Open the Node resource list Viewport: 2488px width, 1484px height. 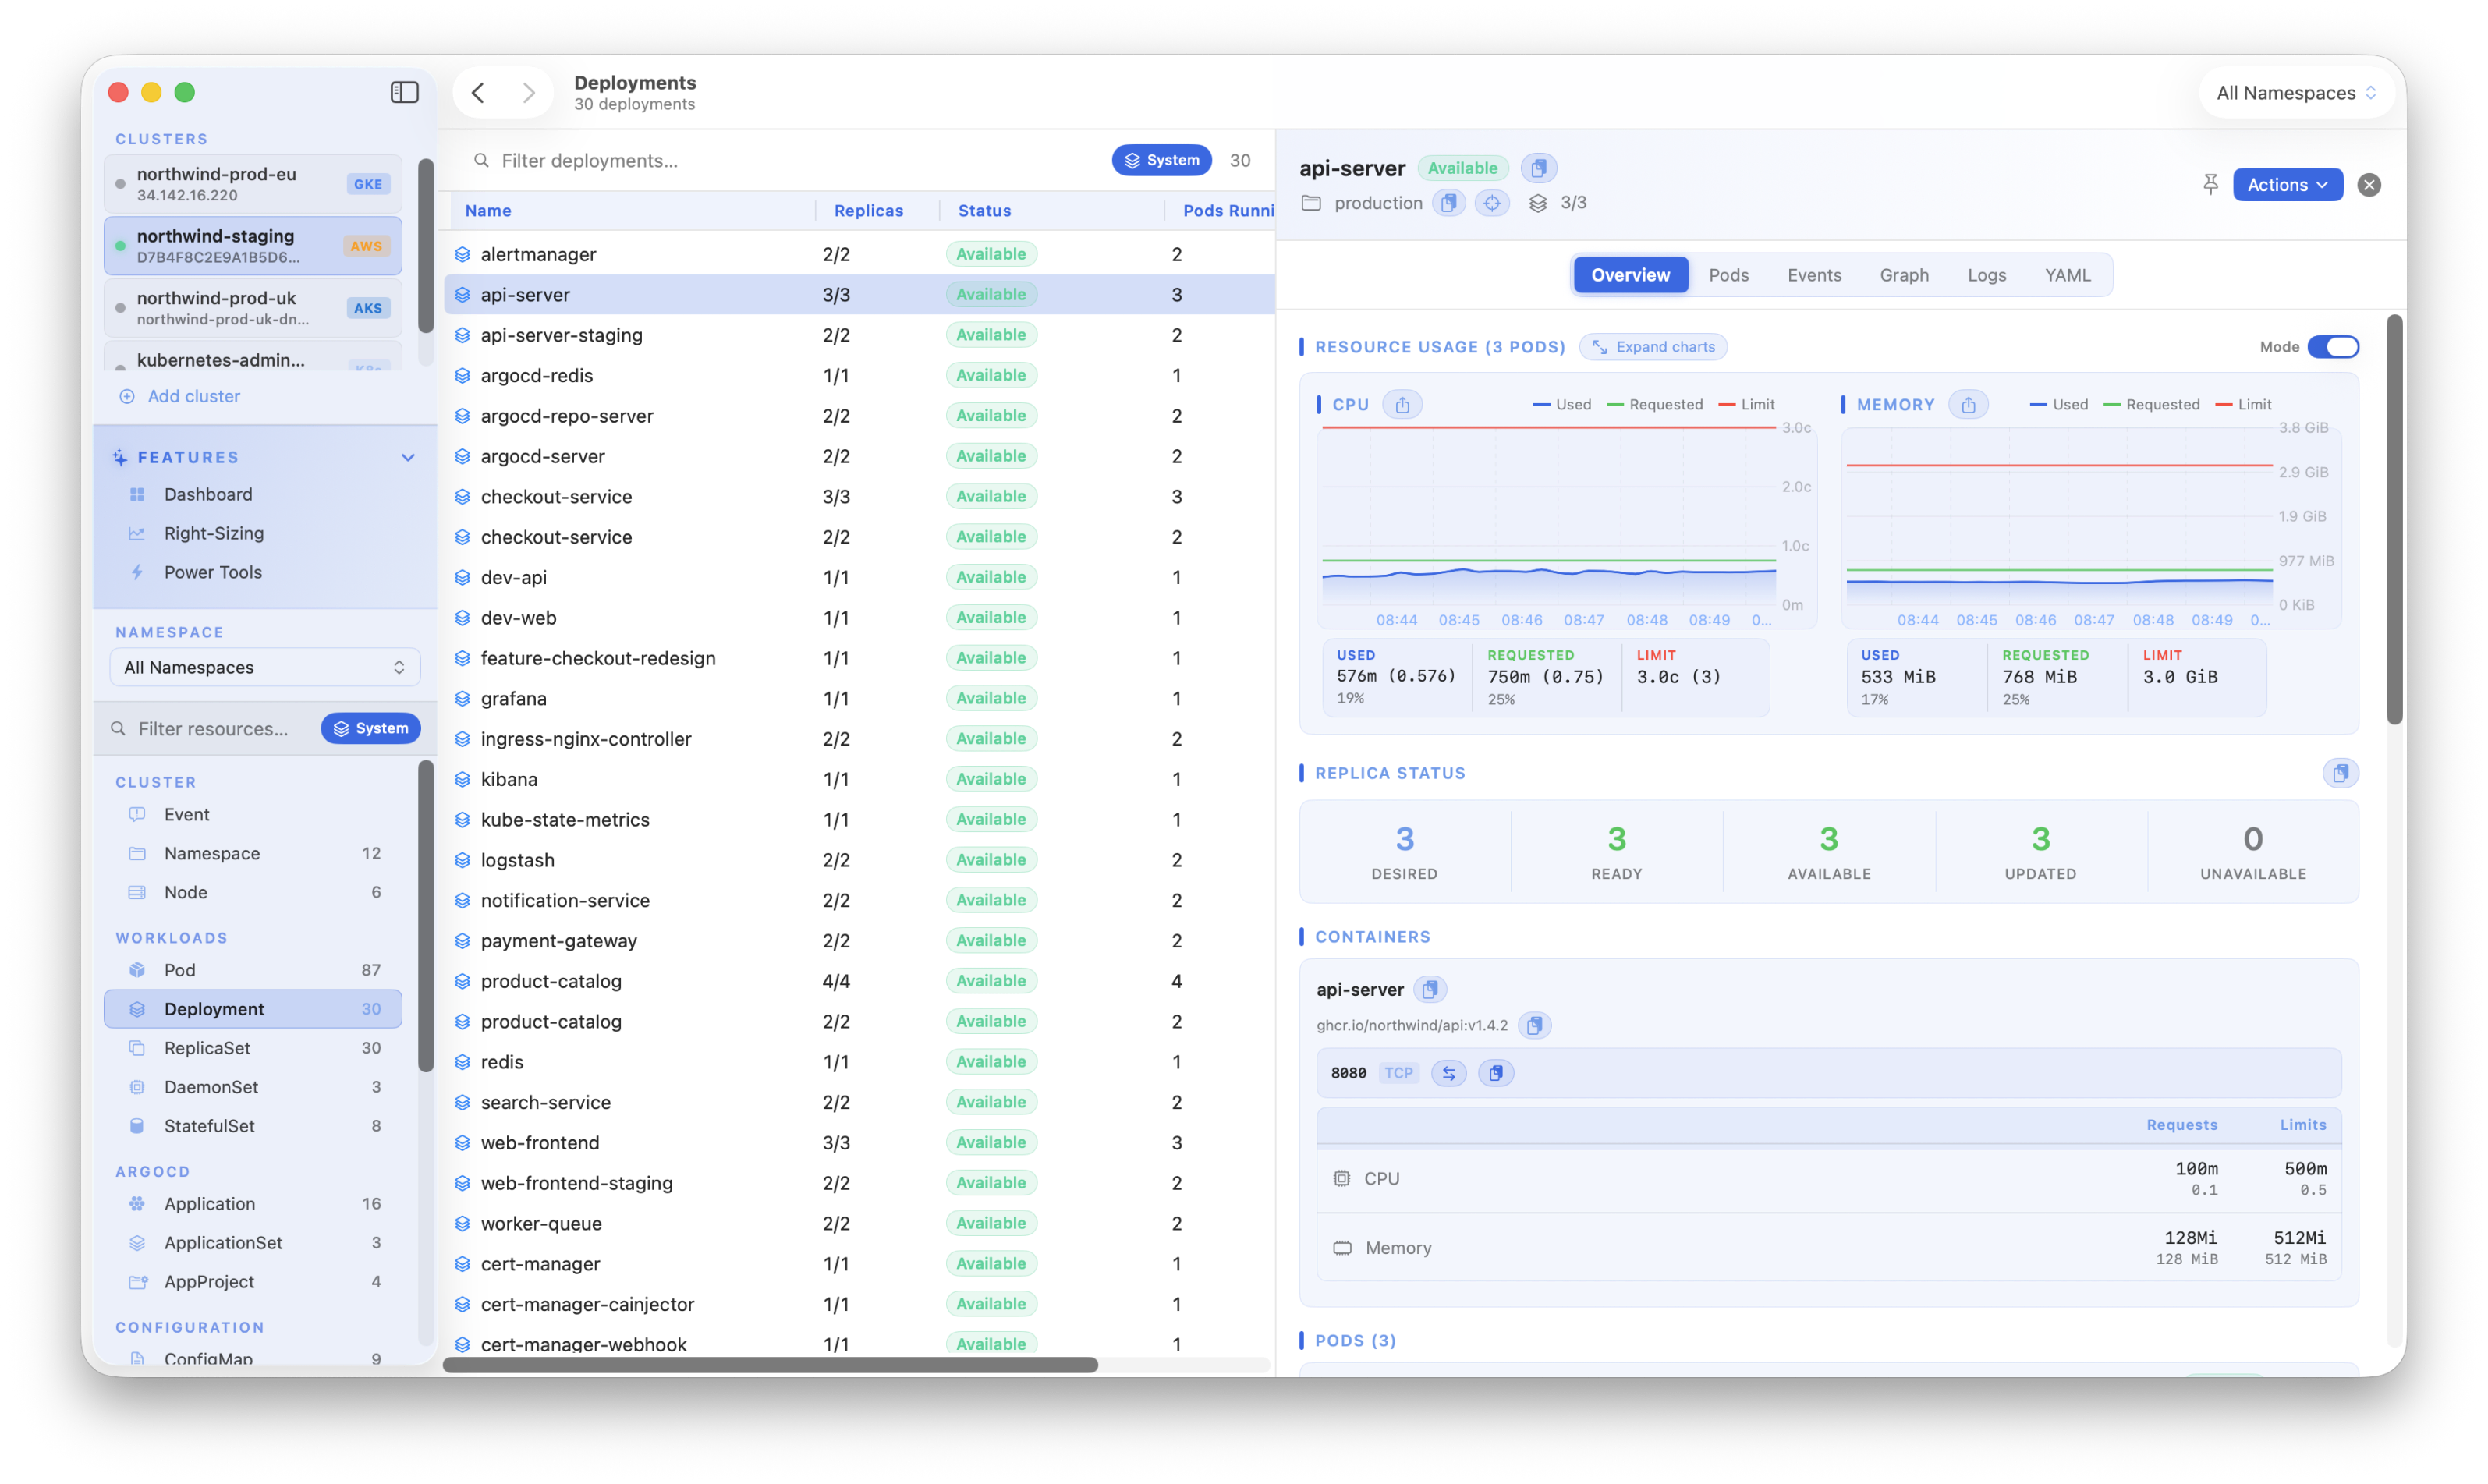(253, 892)
